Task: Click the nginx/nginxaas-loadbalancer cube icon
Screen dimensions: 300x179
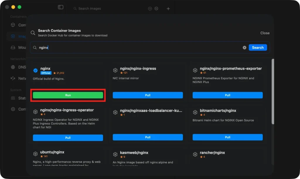Action: [115, 112]
